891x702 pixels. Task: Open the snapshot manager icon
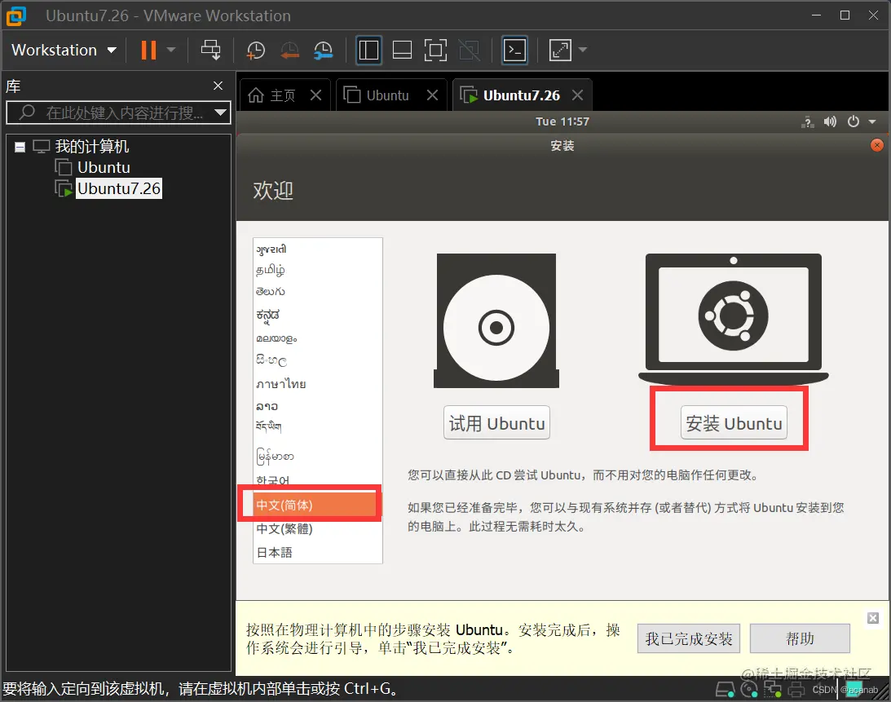tap(324, 50)
